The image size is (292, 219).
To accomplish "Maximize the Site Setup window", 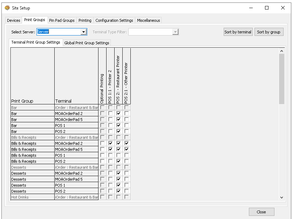I will (267, 8).
